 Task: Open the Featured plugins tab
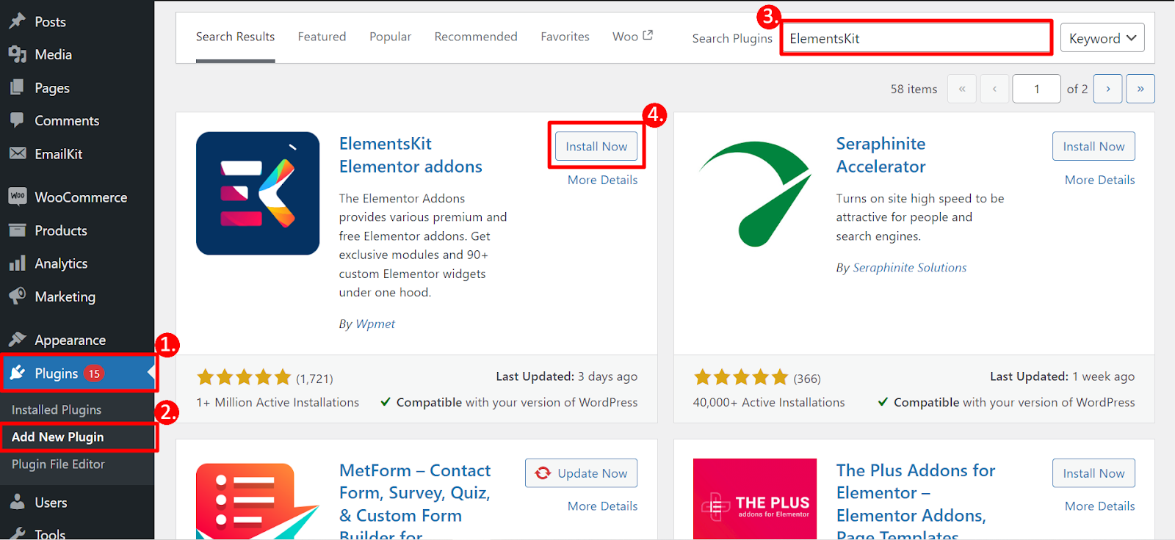click(322, 37)
